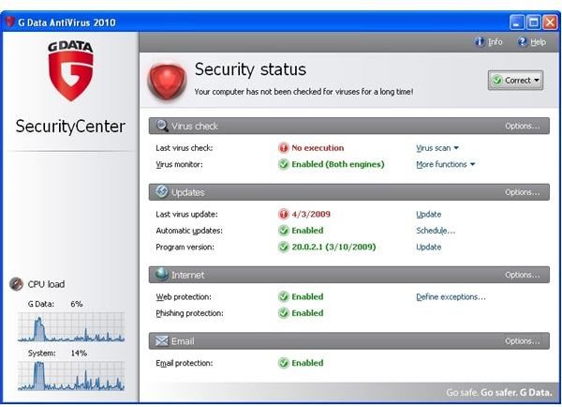
Task: Click 'Enabled (Both engines)' status text
Action: 338,164
